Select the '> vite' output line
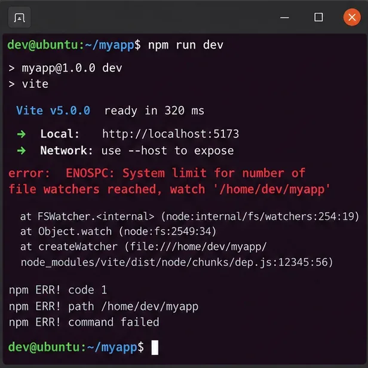368x368 pixels. coord(29,84)
